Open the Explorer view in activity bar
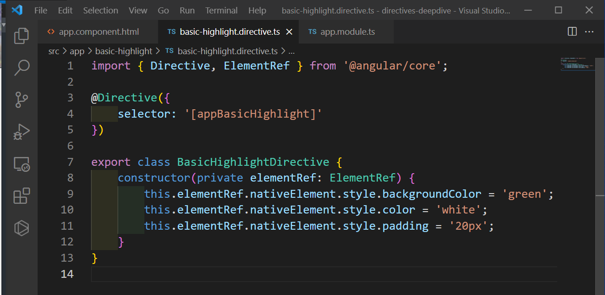The image size is (605, 295). (x=21, y=36)
